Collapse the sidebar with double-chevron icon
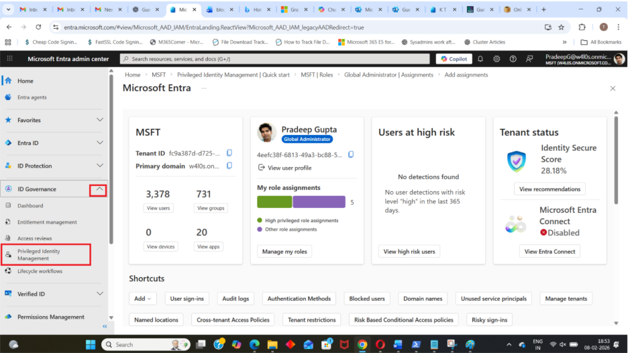Image resolution: width=628 pixels, height=353 pixels. tap(104, 326)
